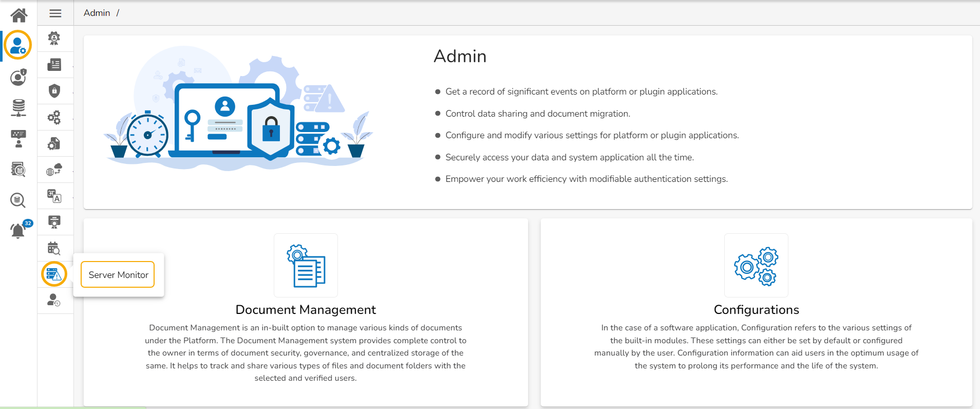Click the Server Monitor tooltip label
This screenshot has height=409, width=980.
click(118, 275)
